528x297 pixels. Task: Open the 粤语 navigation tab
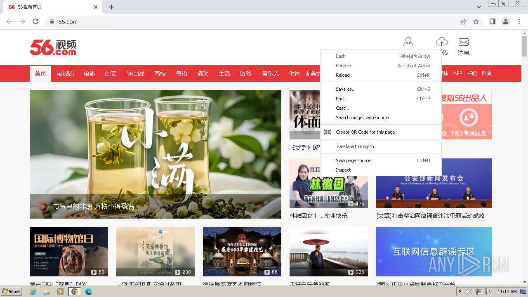coord(181,73)
